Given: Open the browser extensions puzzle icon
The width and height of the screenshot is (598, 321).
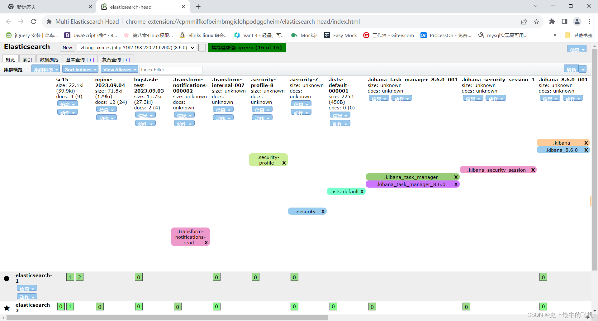Looking at the screenshot, I should 552,22.
